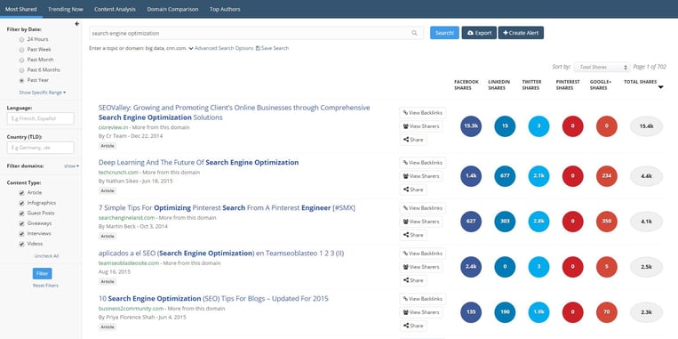View Sharers for Teamseoblasteo article

tap(420, 267)
